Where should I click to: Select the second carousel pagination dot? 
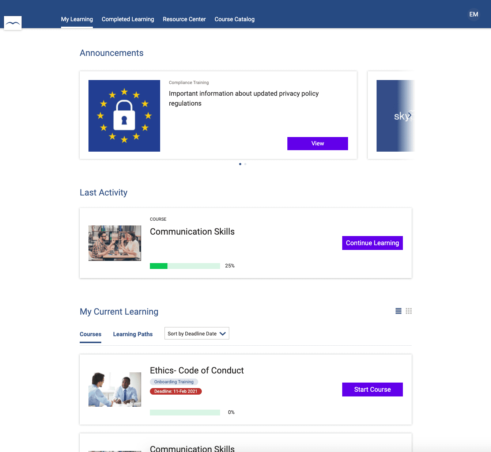tap(245, 164)
